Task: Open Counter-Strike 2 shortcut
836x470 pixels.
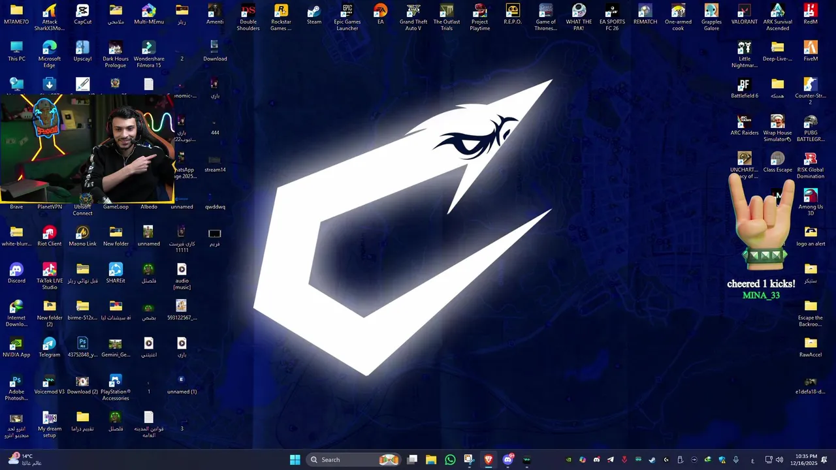Action: click(811, 91)
